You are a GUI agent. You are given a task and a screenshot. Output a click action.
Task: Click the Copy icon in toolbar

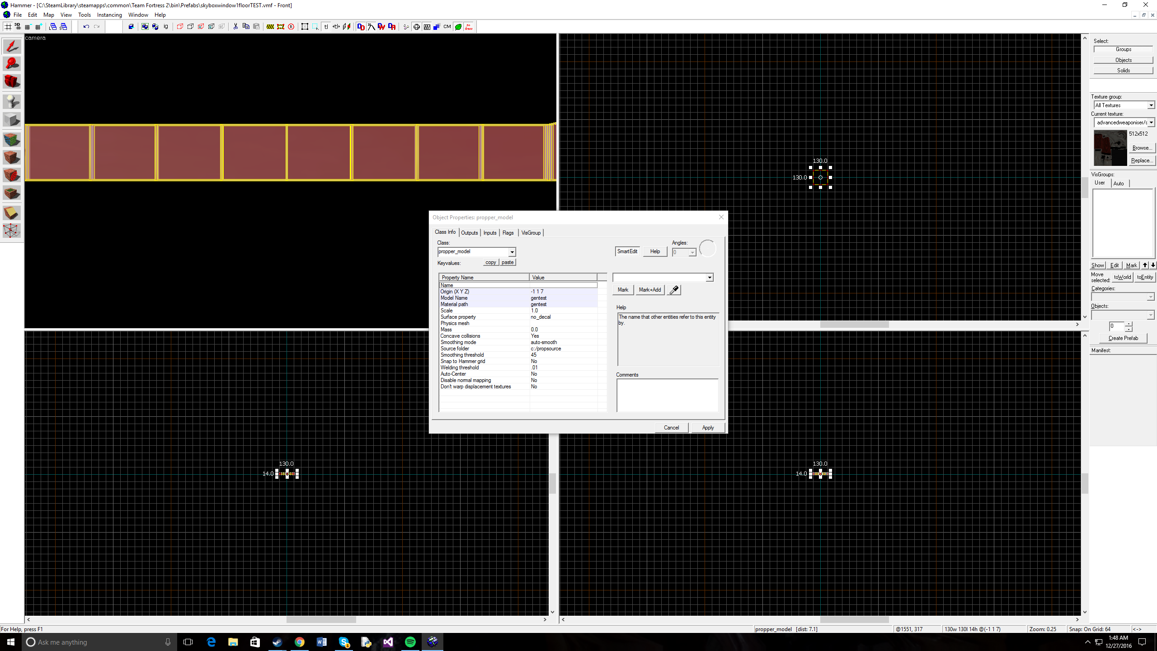click(x=246, y=27)
